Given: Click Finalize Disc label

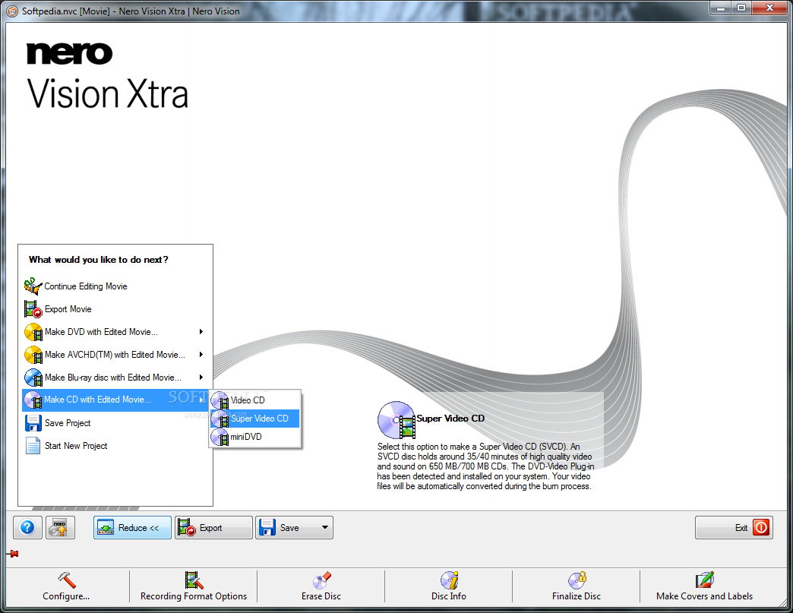Looking at the screenshot, I should coord(577,596).
